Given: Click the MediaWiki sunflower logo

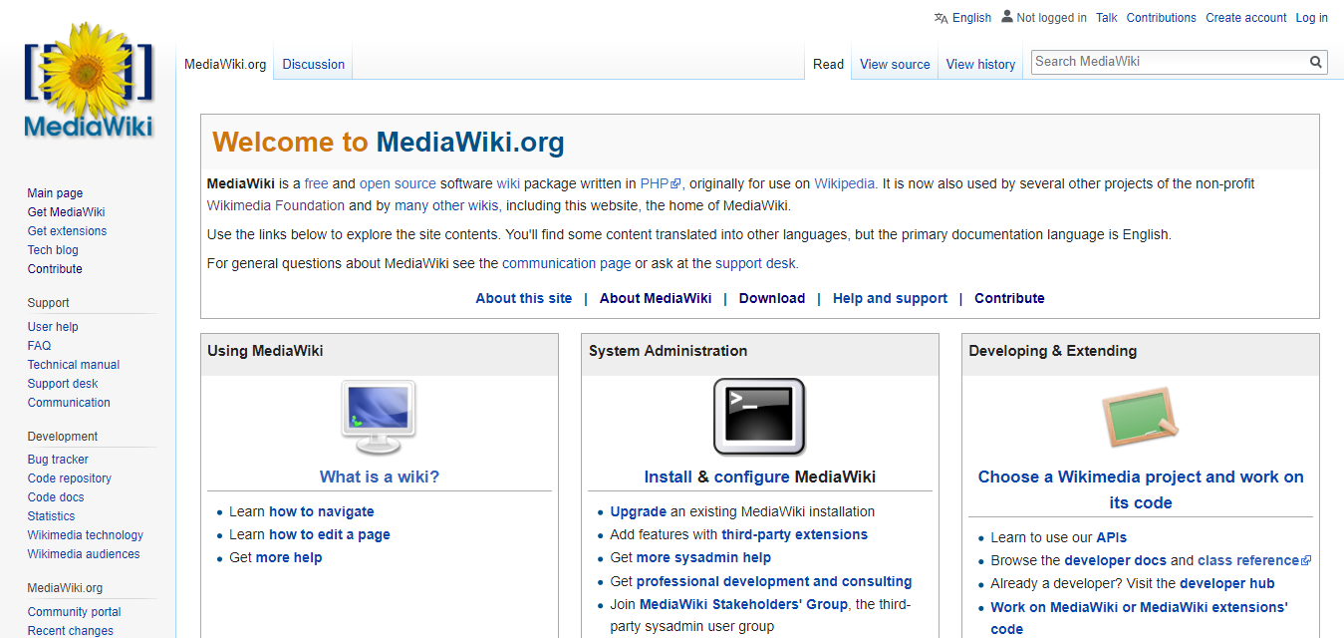Looking at the screenshot, I should pyautogui.click(x=88, y=80).
